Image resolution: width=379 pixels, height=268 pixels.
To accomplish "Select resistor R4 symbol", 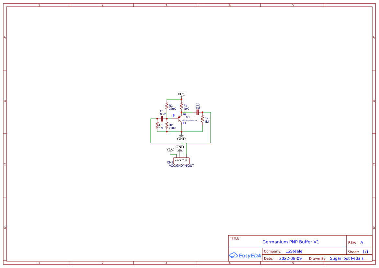I will 181,106.
